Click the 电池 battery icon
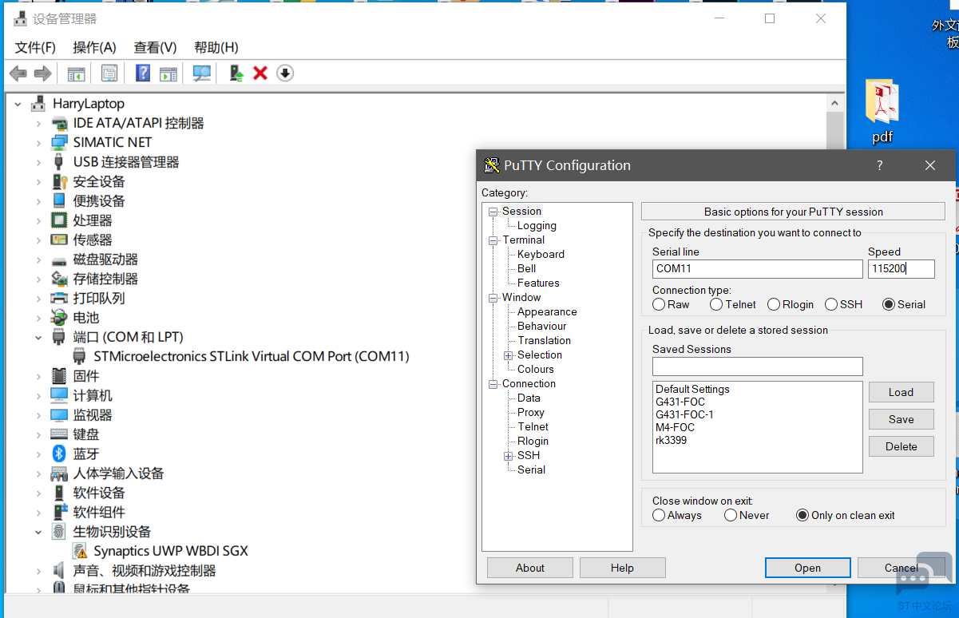Viewport: 959px width, 618px height. [59, 318]
